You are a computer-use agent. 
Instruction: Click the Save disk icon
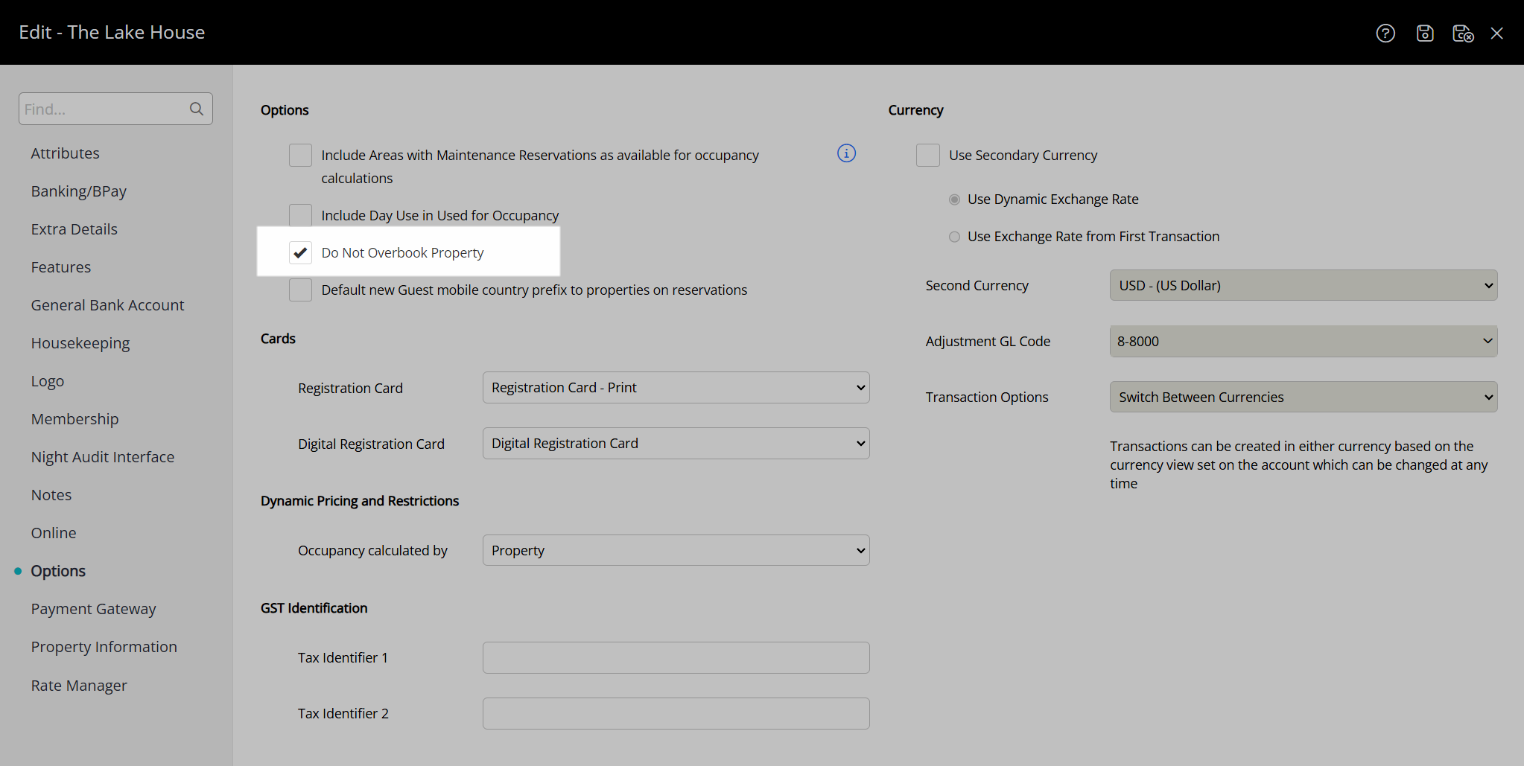click(1425, 33)
